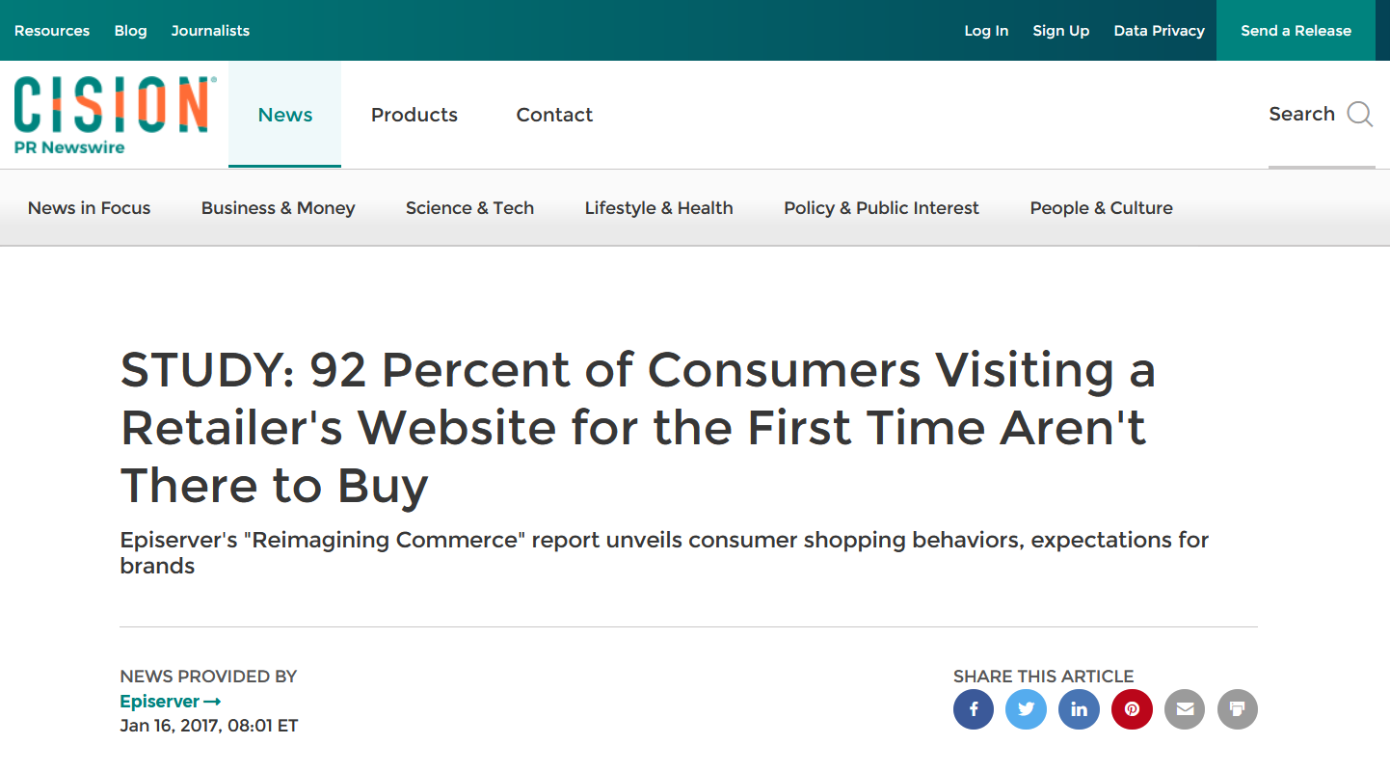Go to the Sign Up page
The height and width of the screenshot is (771, 1390).
[x=1061, y=31]
